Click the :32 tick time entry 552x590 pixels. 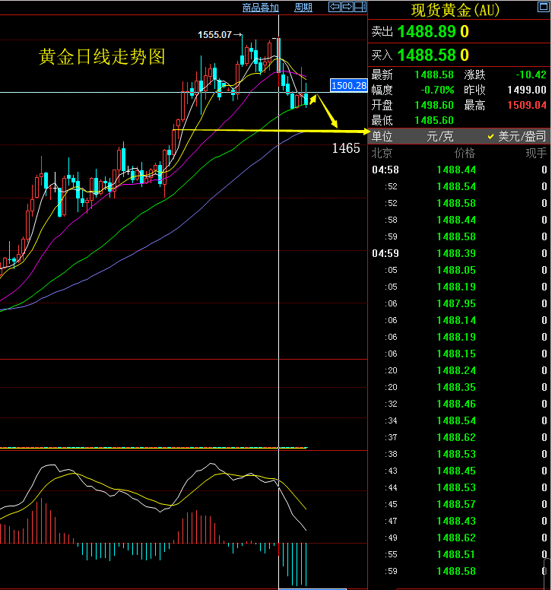[392, 404]
